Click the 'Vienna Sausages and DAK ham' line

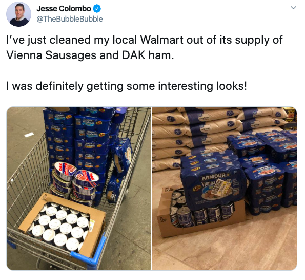pos(90,55)
